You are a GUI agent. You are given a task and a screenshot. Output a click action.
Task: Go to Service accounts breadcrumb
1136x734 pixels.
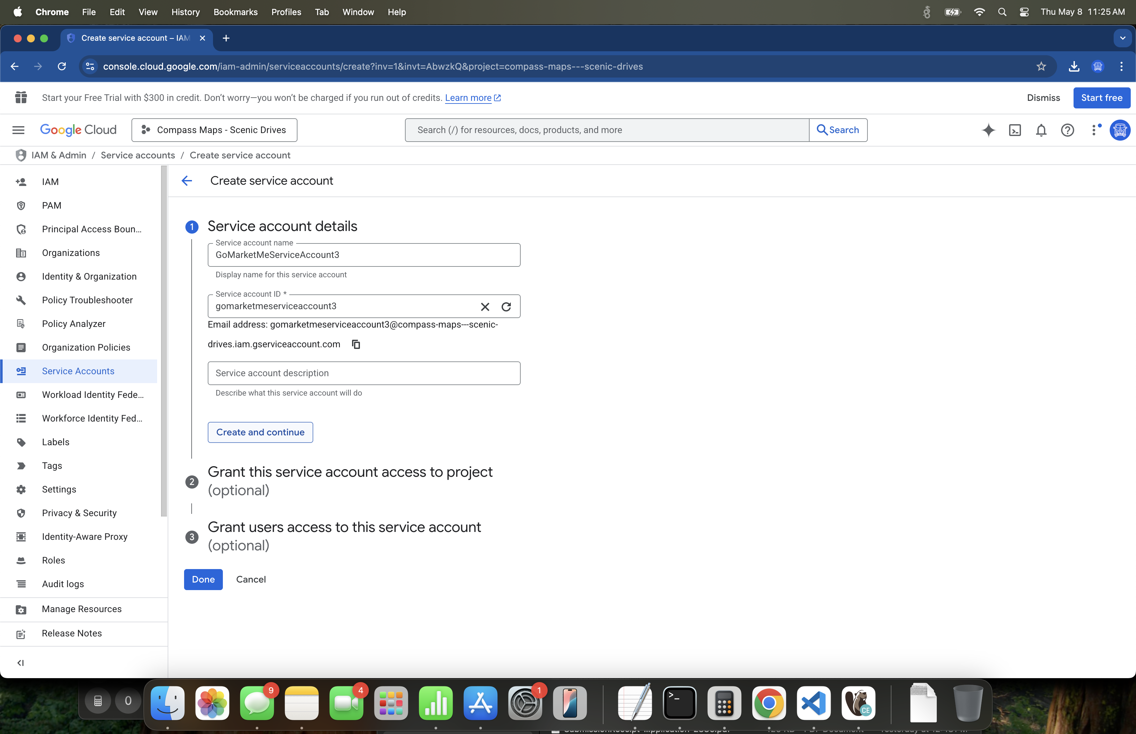point(138,155)
